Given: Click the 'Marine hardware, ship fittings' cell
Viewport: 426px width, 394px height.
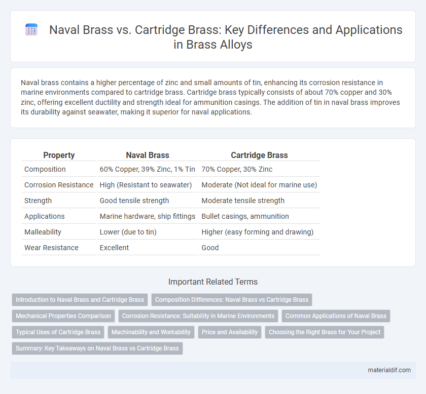Looking at the screenshot, I should tap(148, 216).
